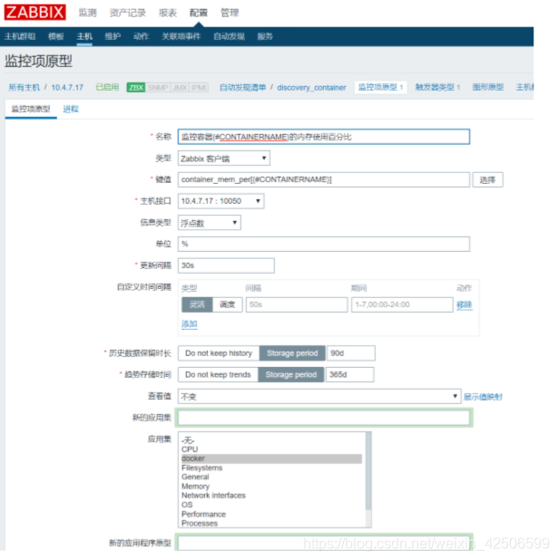Open the 资产记录 top menu

(x=128, y=14)
